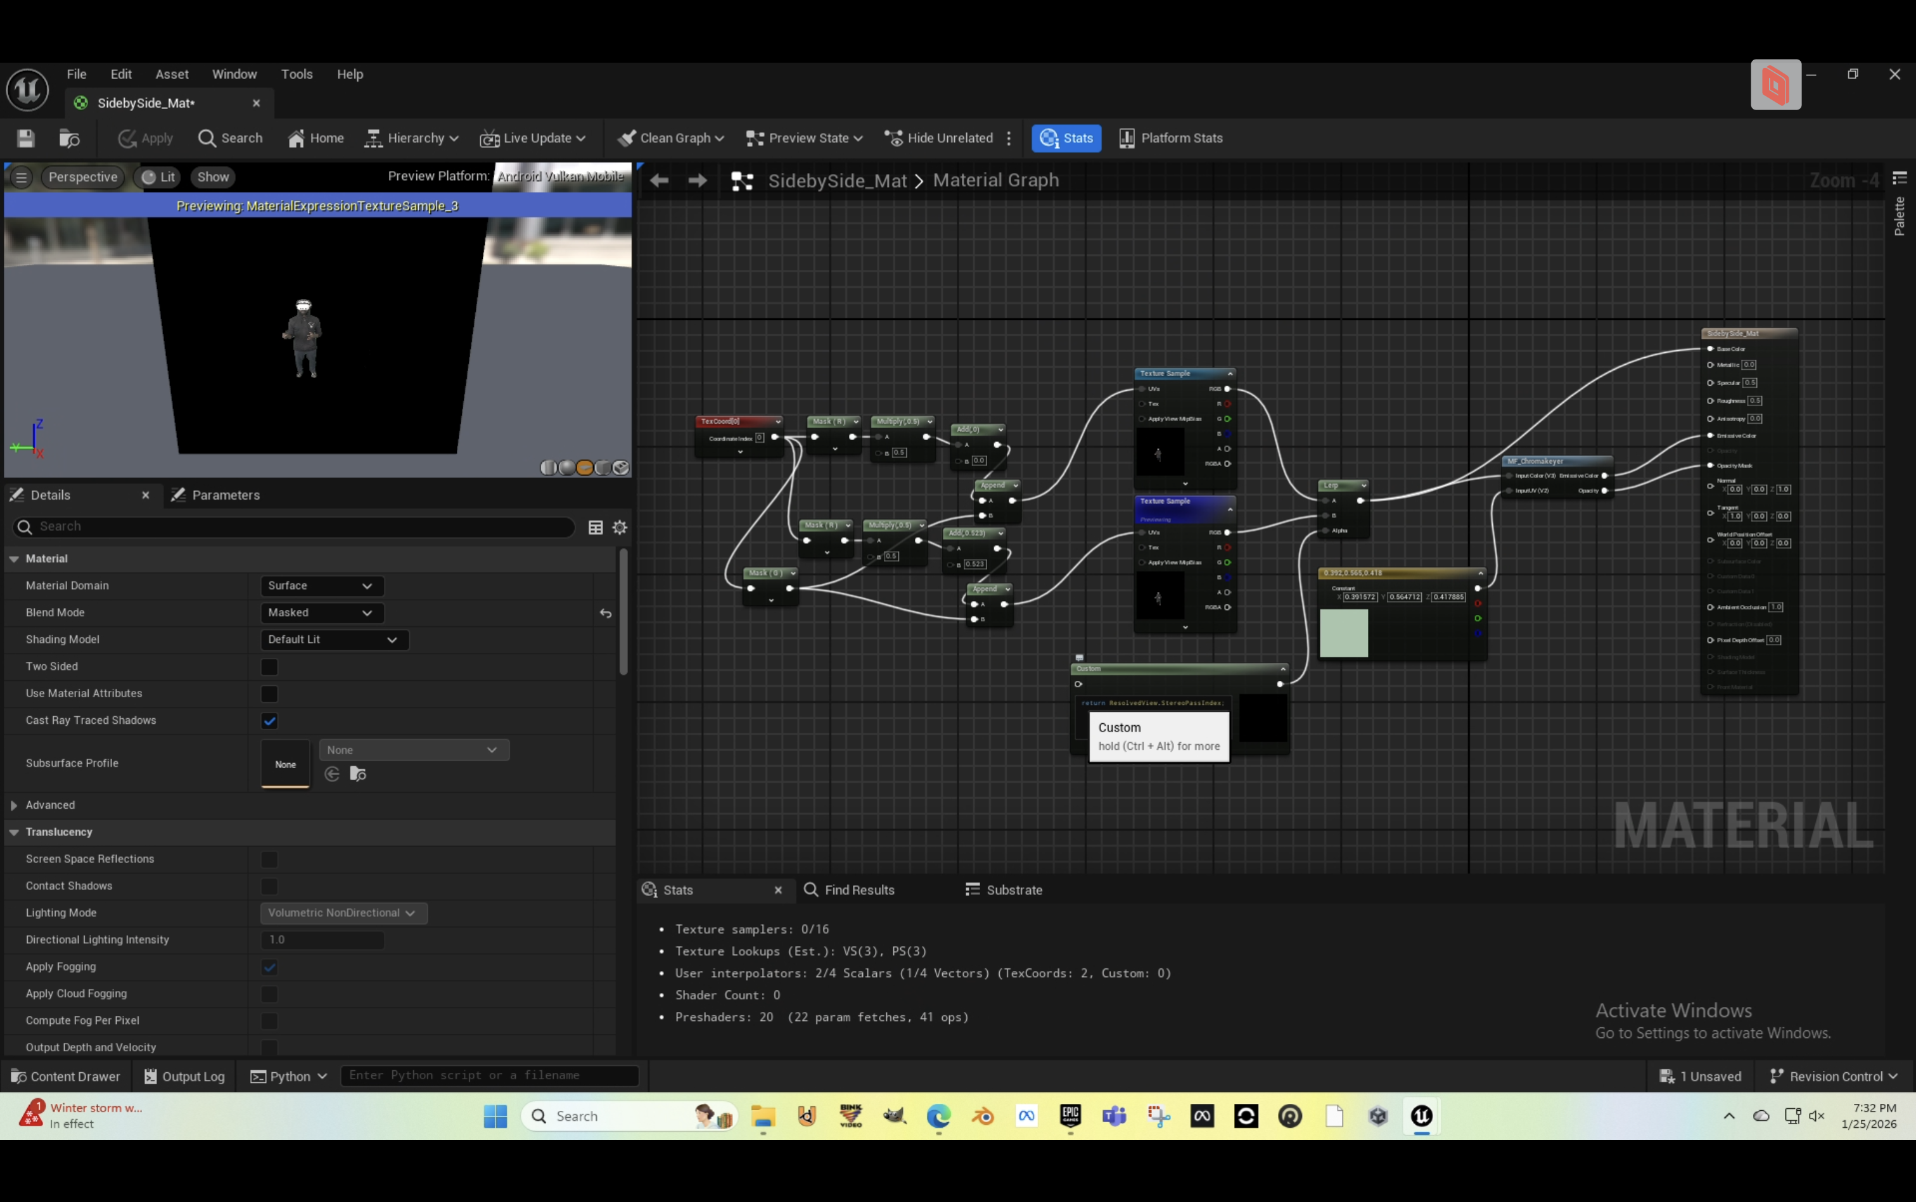Click the Home toolbar icon

(x=316, y=138)
